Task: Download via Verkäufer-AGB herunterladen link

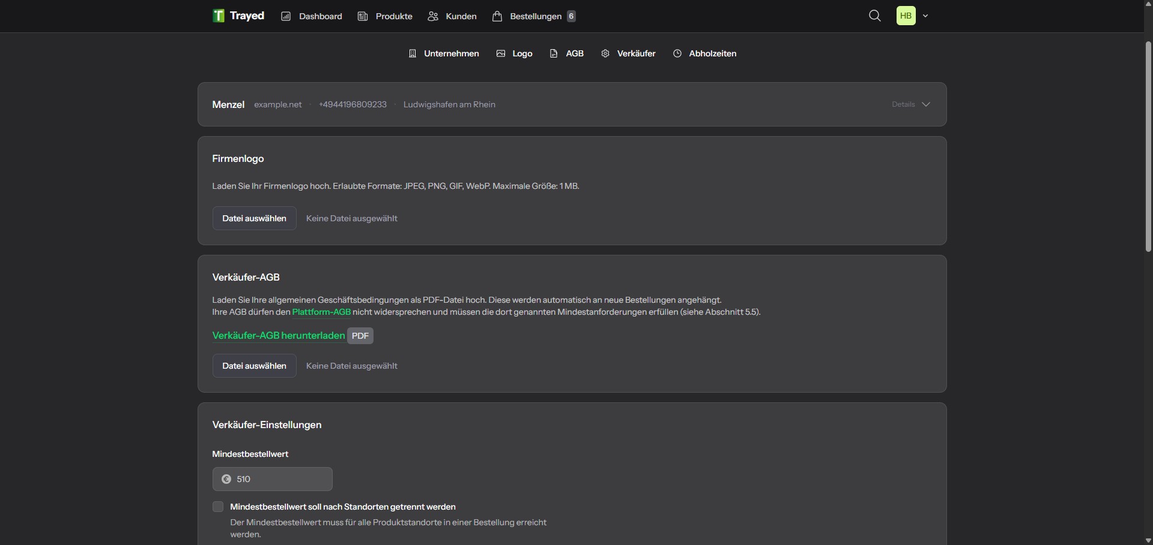Action: tap(278, 335)
